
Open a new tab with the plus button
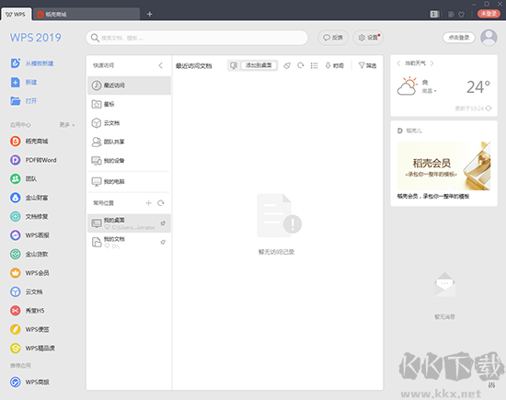tap(149, 14)
